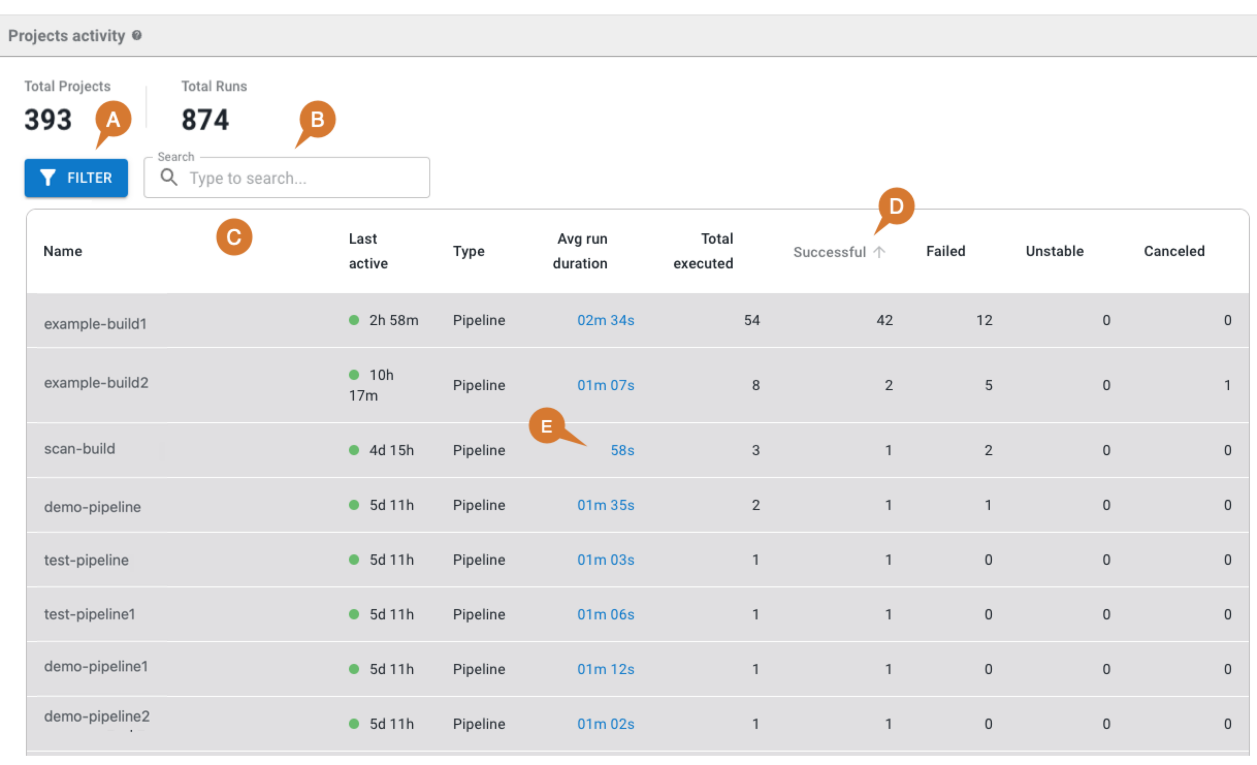Toggle sort arrow on Successful column

pos(879,252)
